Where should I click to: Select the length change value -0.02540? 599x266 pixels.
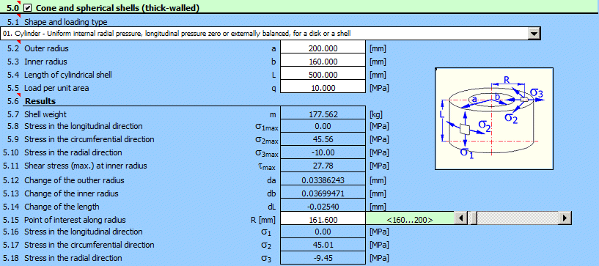point(323,207)
